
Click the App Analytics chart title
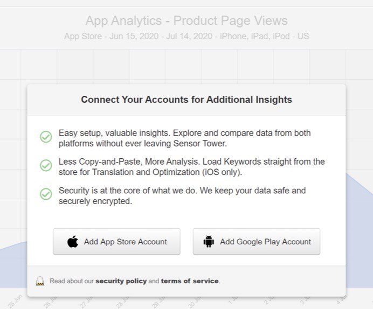tap(186, 21)
